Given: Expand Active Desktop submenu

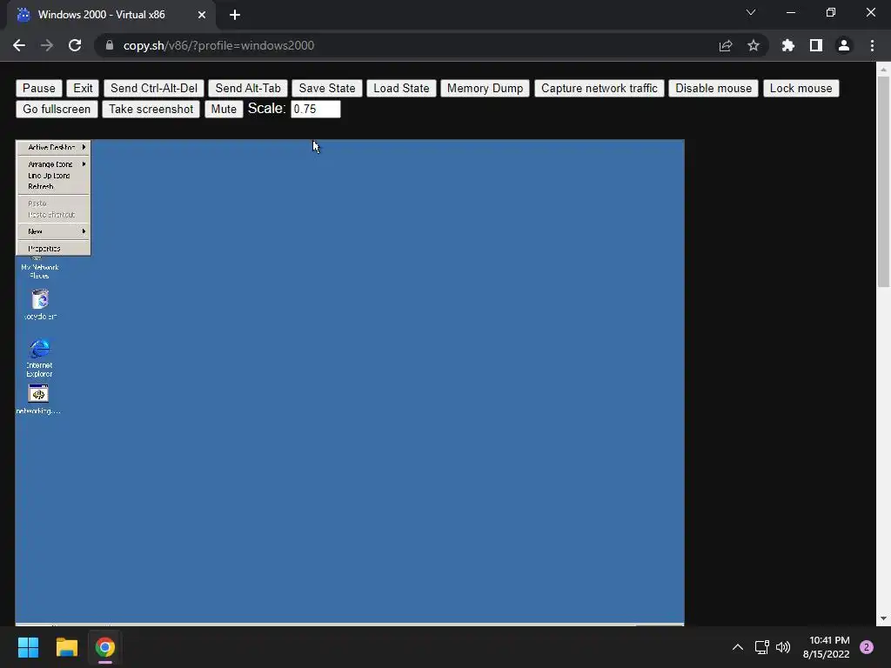Looking at the screenshot, I should pyautogui.click(x=53, y=147).
